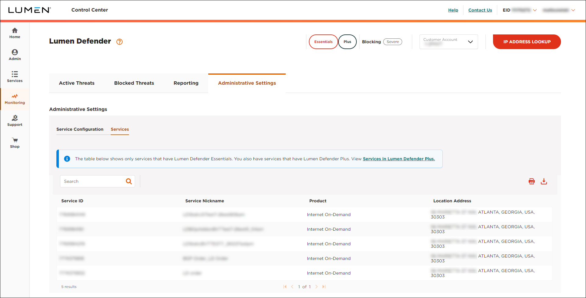Open the Shop cart icon
The image size is (586, 298).
[x=15, y=140]
